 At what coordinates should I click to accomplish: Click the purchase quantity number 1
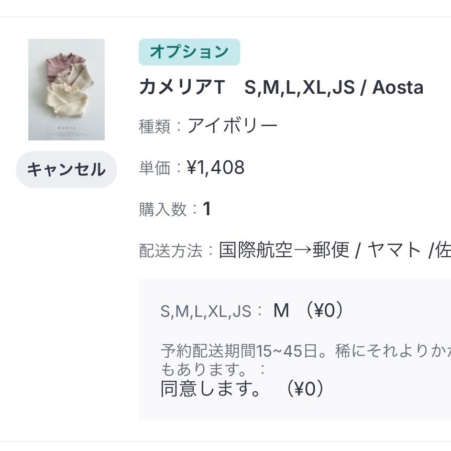click(207, 209)
